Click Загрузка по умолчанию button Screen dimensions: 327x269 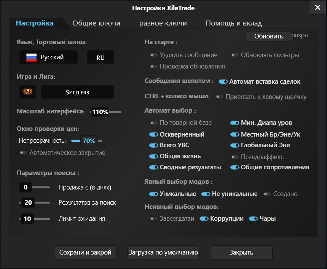tap(163, 253)
